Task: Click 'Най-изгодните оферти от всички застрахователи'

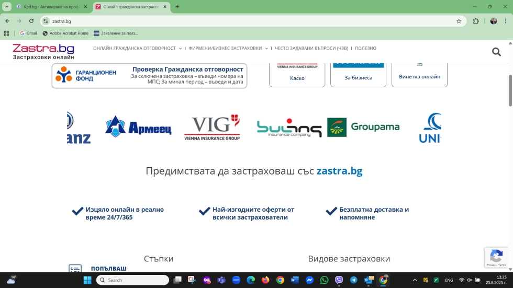Action: point(253,213)
